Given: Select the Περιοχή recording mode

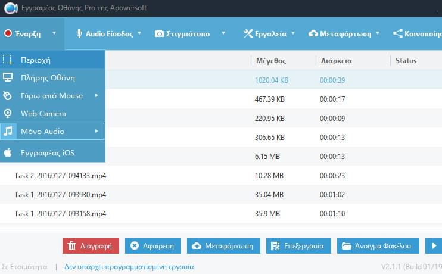Looking at the screenshot, I should point(52,60).
